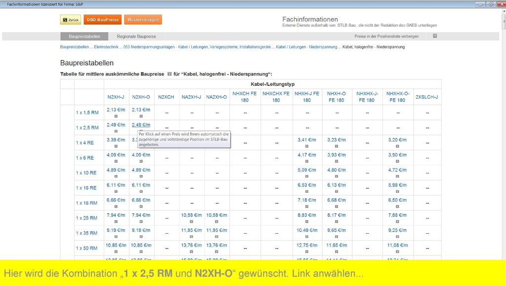Click 2,13 €/m in N2XH-J column

click(116, 110)
